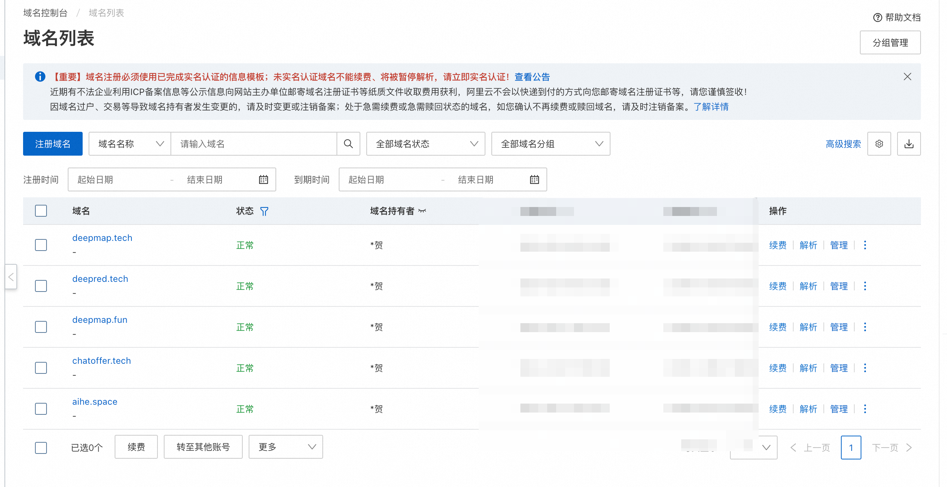Dismiss the important notice banner

[x=908, y=77]
